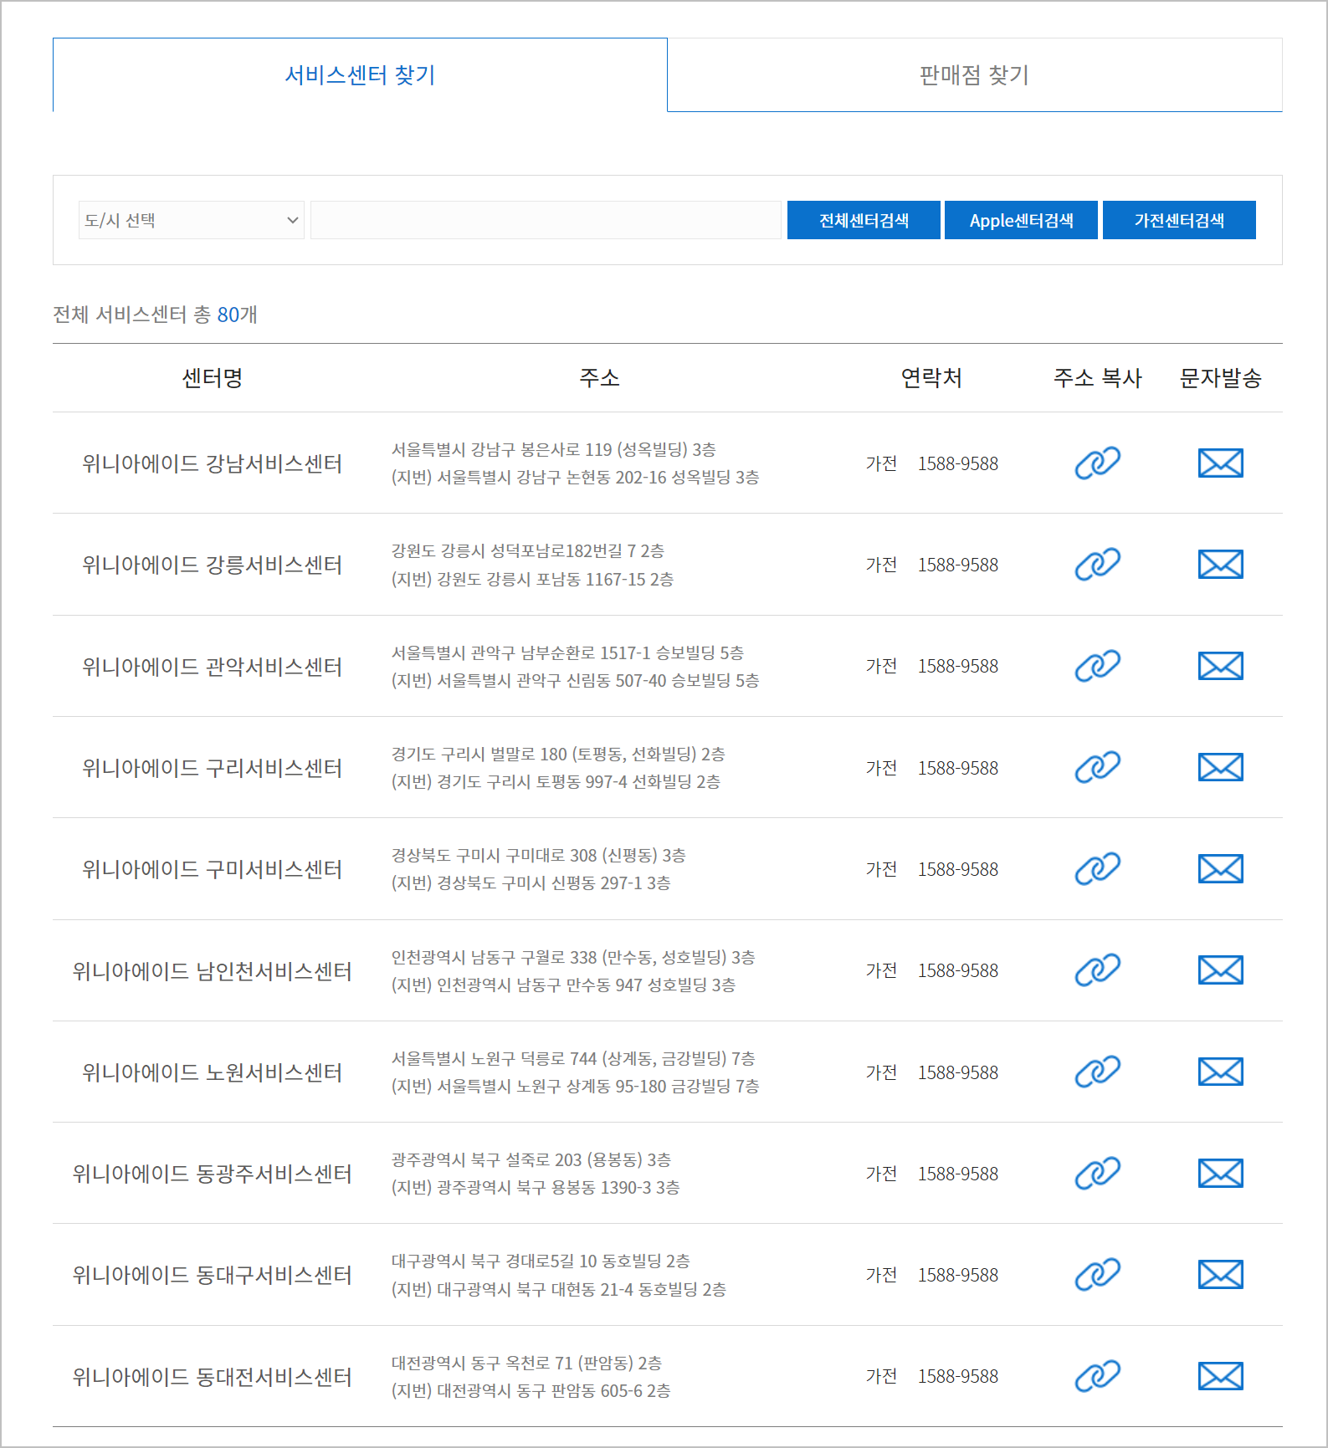Click address 인천광역시 남동구 구월로 338
1328x1448 pixels.
tap(573, 957)
